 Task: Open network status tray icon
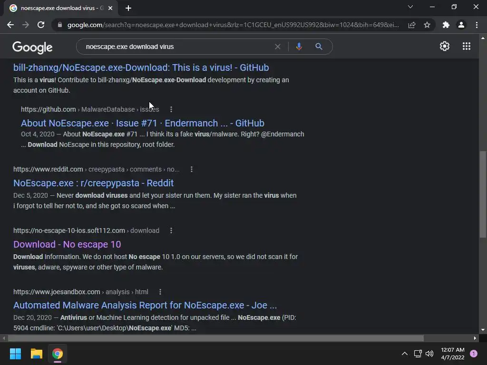click(418, 354)
